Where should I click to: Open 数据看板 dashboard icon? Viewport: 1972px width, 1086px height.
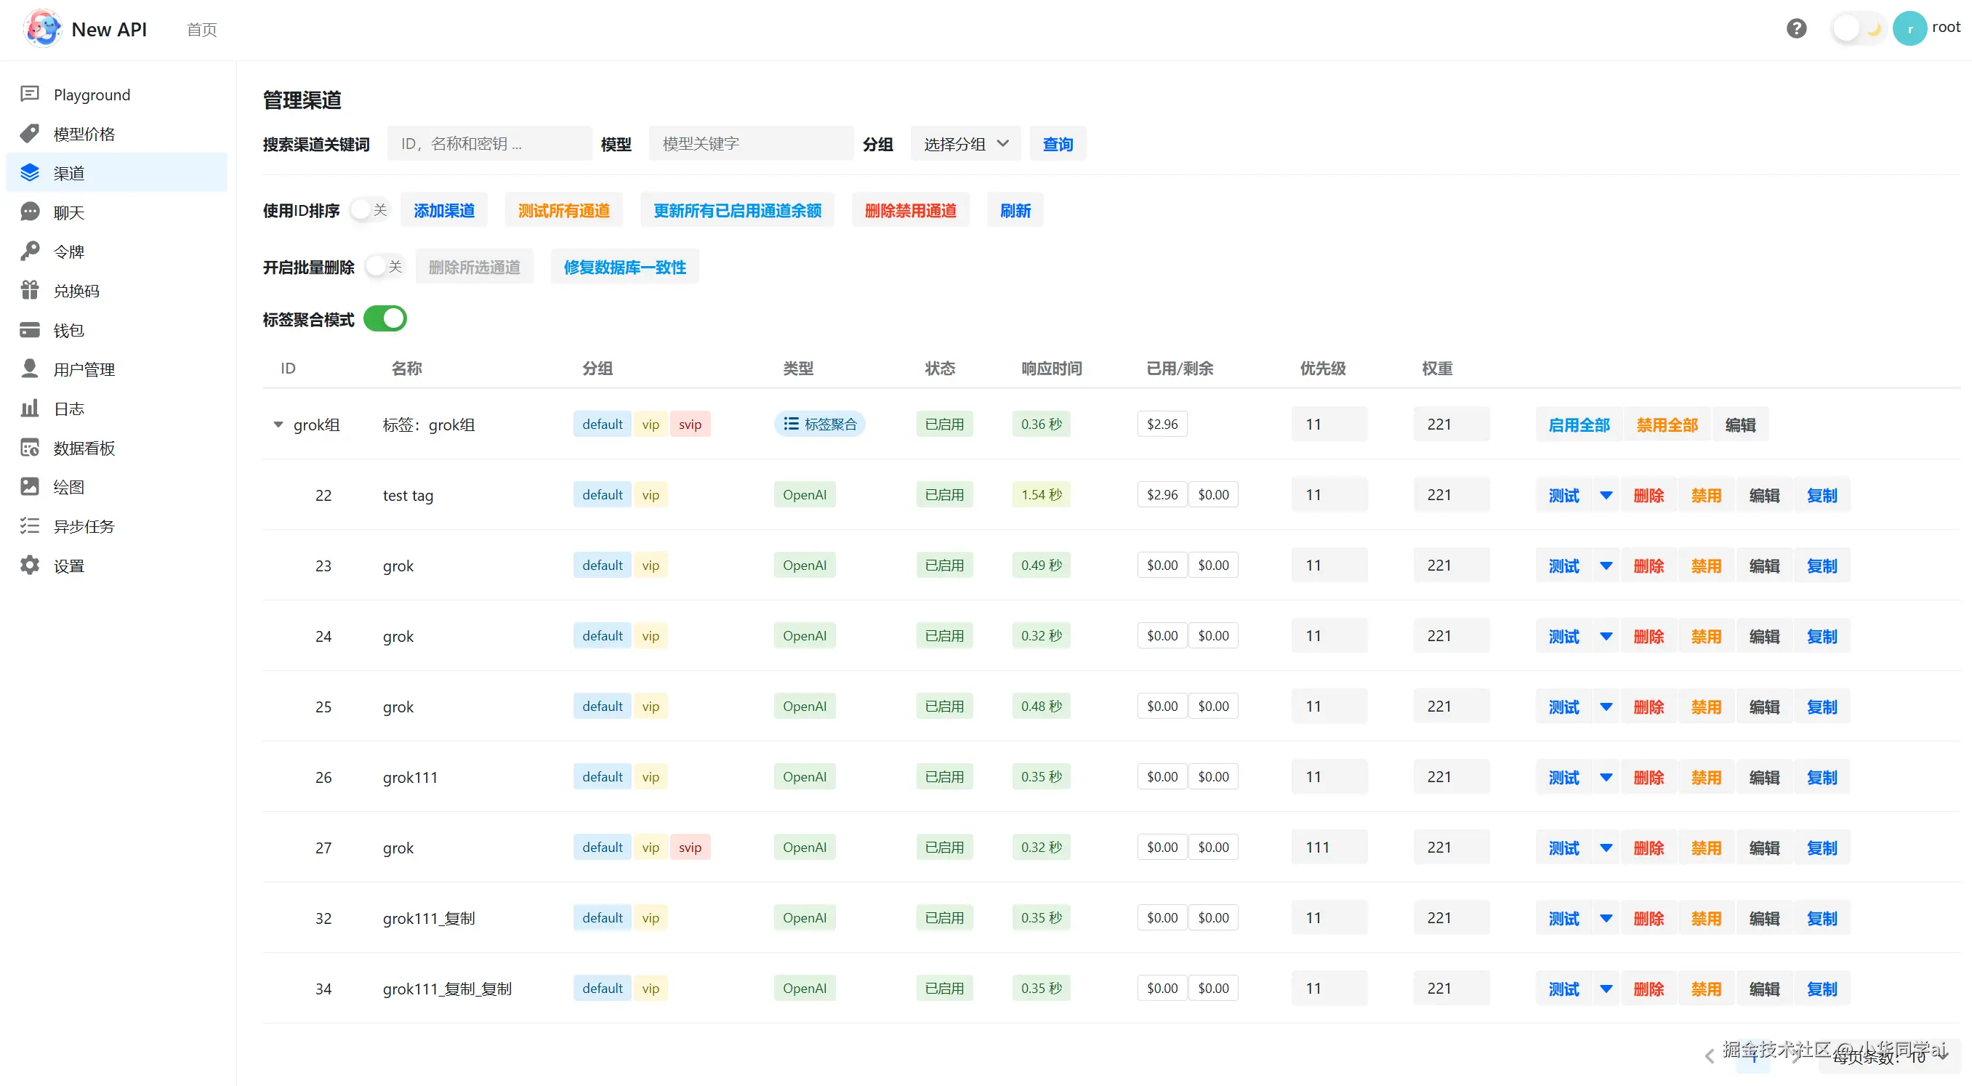(30, 448)
